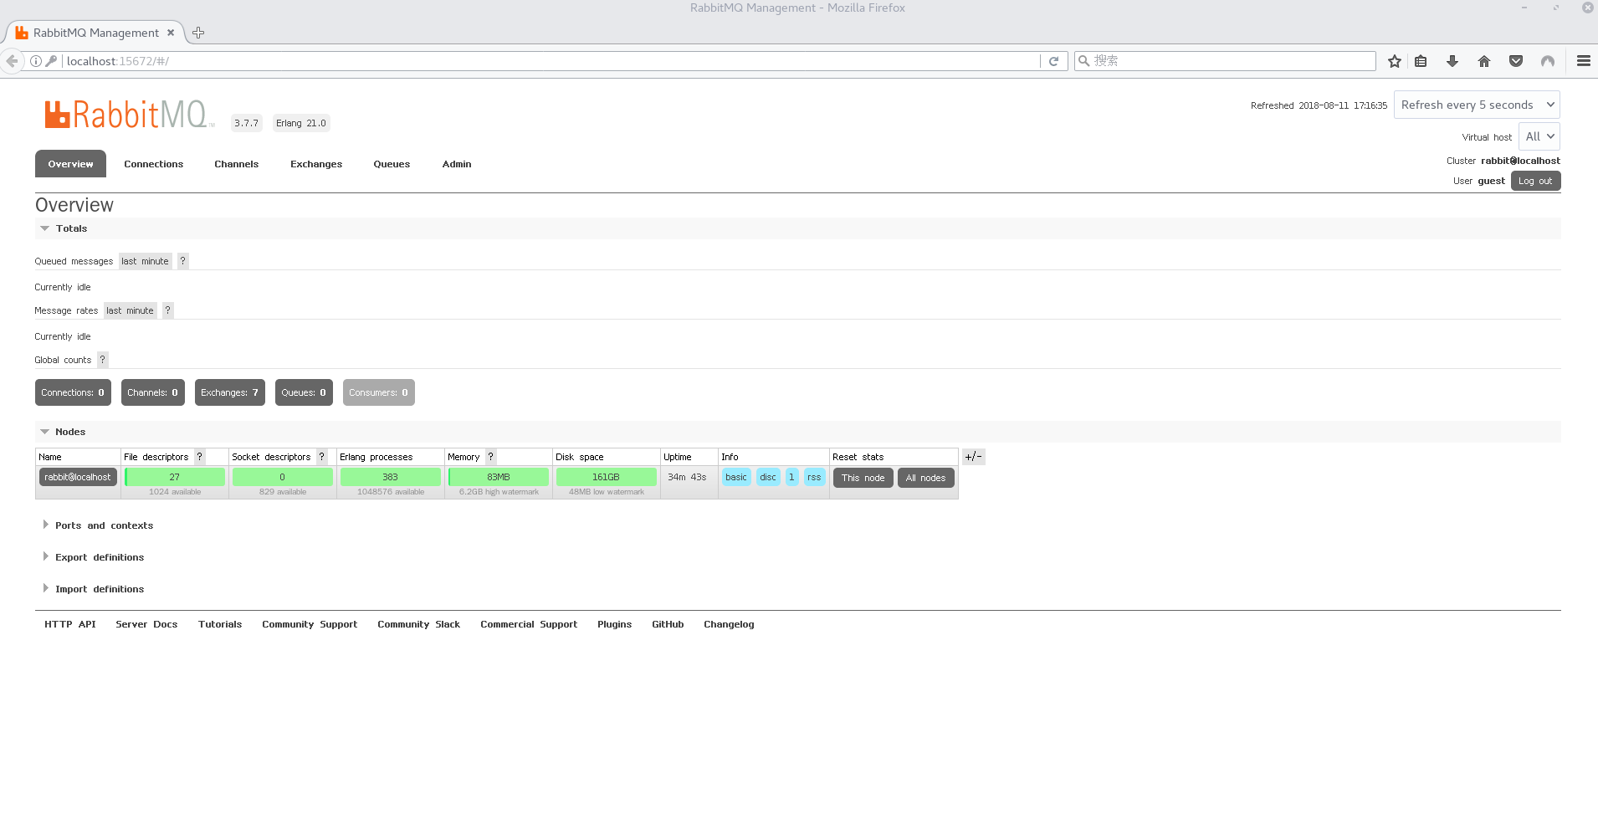This screenshot has height=830, width=1598.
Task: Click the browser back arrow button
Action: tap(12, 61)
